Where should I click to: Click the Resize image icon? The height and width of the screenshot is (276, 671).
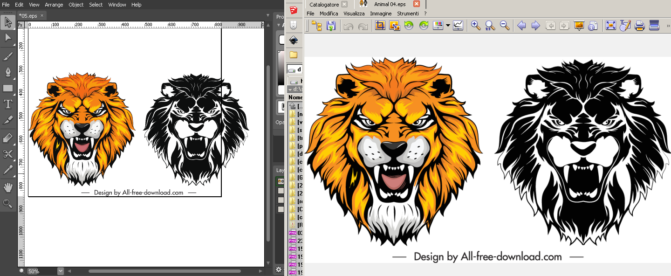394,26
